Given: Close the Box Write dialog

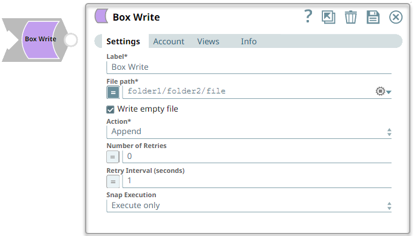Looking at the screenshot, I should click(396, 18).
